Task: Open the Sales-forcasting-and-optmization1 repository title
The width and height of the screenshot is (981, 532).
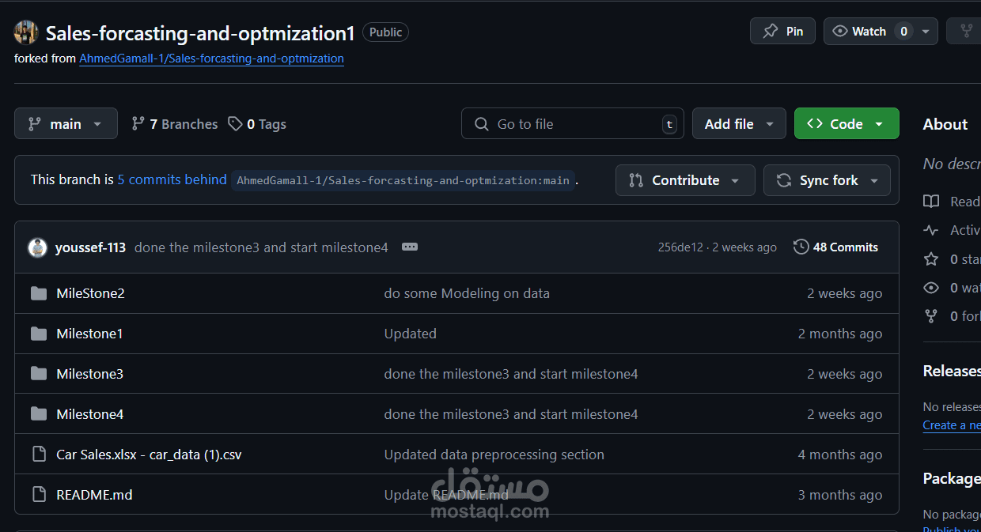Action: (200, 33)
